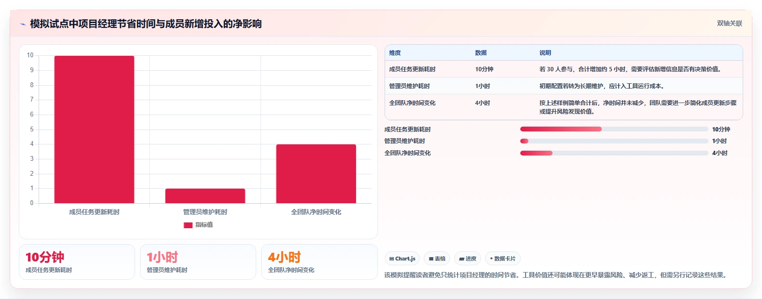The width and height of the screenshot is (762, 299).
Task: Open the 1小时 data card
Action: pyautogui.click(x=198, y=262)
